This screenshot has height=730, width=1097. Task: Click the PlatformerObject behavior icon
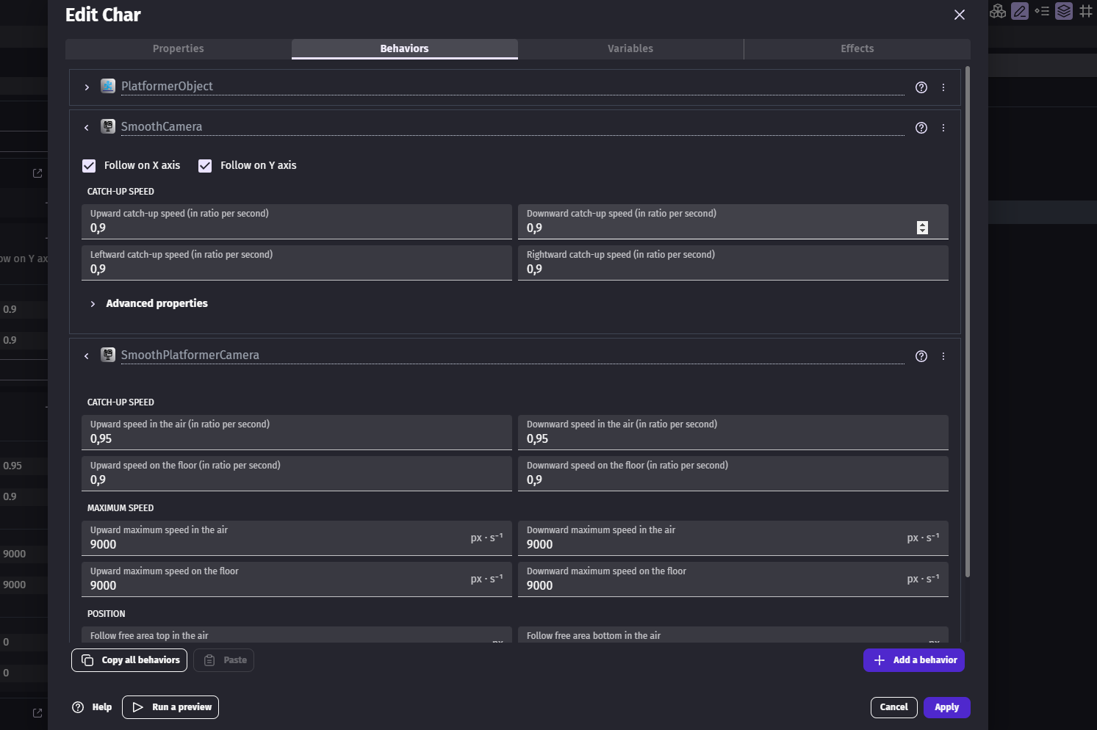(x=108, y=86)
